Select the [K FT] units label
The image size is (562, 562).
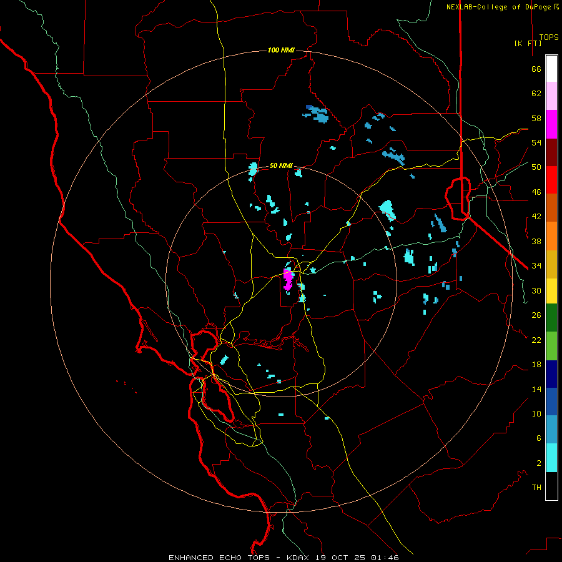click(x=528, y=43)
